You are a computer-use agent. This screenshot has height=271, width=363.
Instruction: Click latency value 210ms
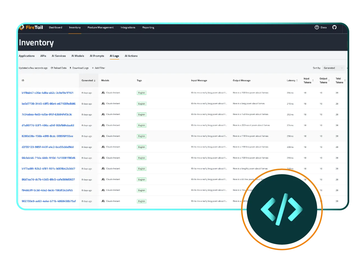click(290, 104)
